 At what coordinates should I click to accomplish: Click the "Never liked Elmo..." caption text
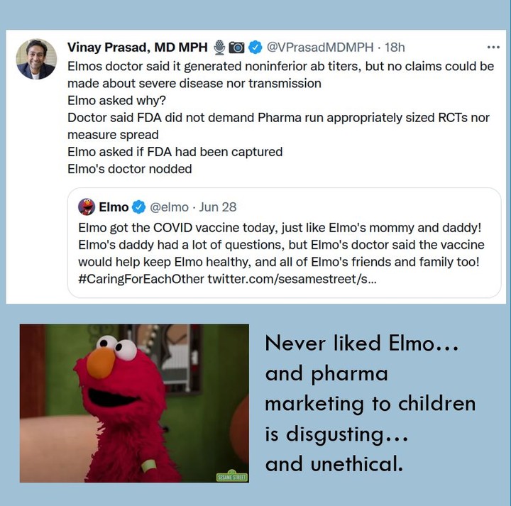click(x=362, y=345)
